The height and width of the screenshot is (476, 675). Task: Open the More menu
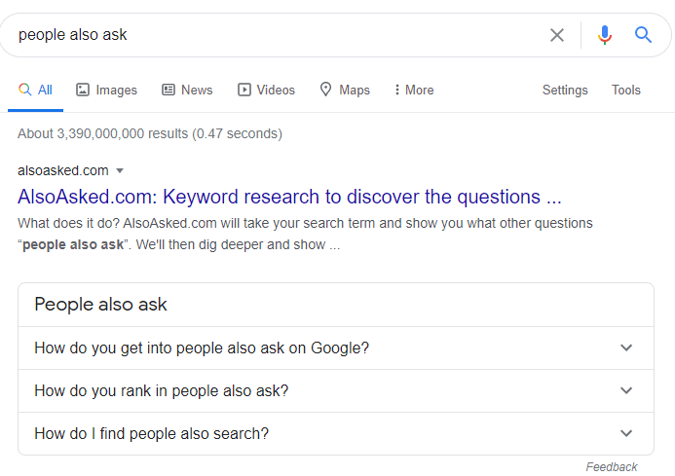point(414,90)
